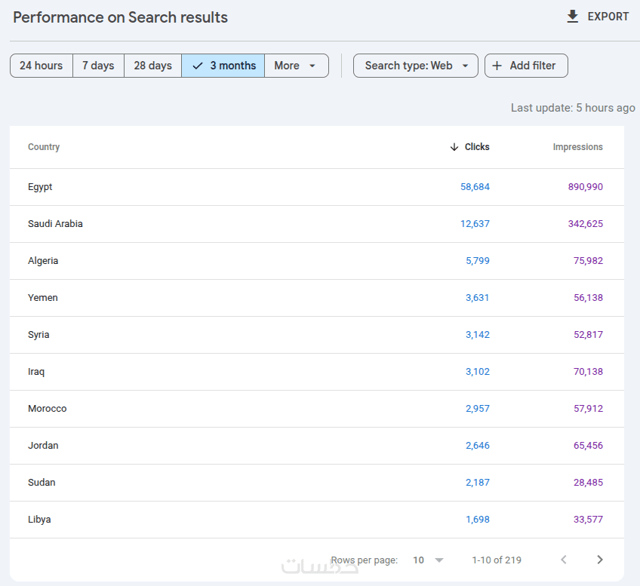Select the 24 hours date range

pos(42,66)
